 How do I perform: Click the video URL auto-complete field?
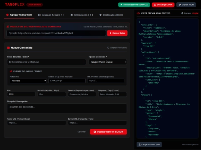pyautogui.click(x=56, y=33)
